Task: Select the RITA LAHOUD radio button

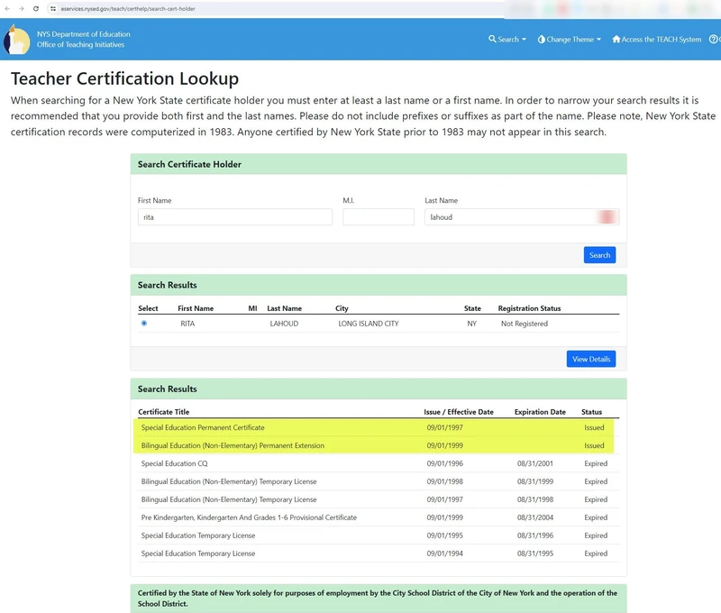Action: point(144,324)
